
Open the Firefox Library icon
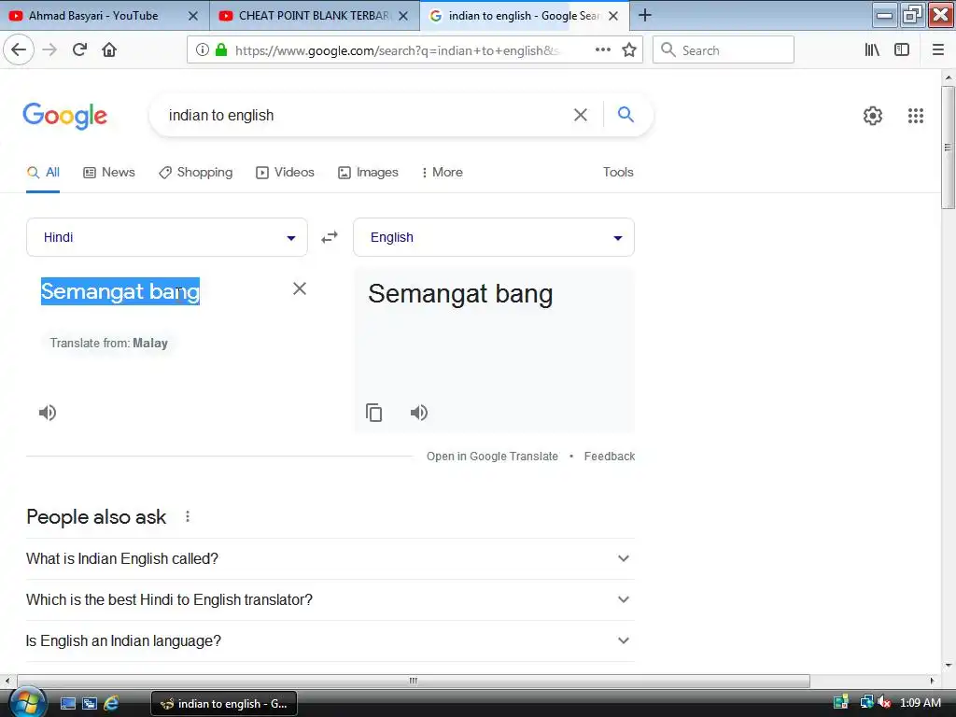coord(872,50)
